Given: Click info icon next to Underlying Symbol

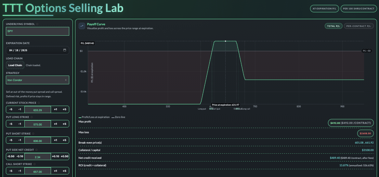Looking at the screenshot, I should click(37, 24).
